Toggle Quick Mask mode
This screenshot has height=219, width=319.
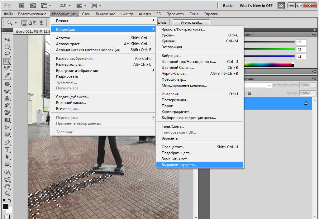pos(7,217)
